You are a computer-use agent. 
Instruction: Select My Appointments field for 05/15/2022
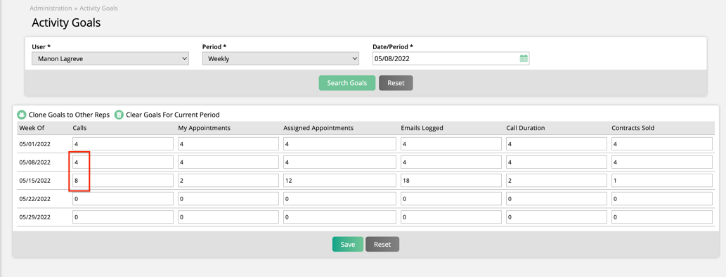(228, 180)
